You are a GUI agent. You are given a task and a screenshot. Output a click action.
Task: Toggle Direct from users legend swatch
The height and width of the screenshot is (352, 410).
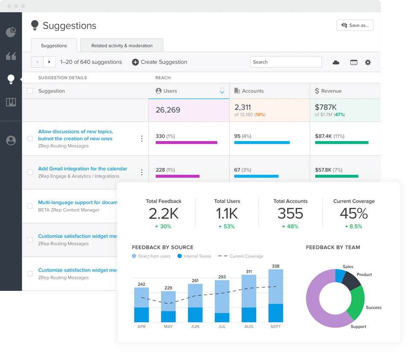[x=134, y=256]
